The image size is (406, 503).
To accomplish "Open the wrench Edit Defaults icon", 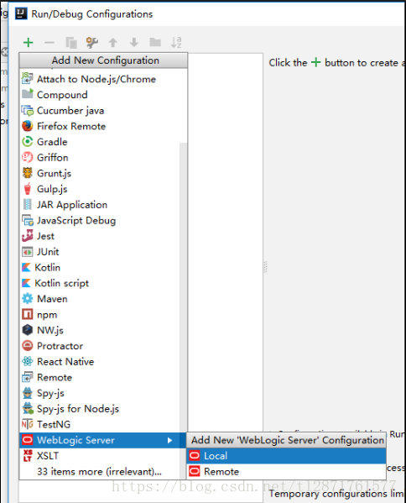I will pyautogui.click(x=92, y=42).
